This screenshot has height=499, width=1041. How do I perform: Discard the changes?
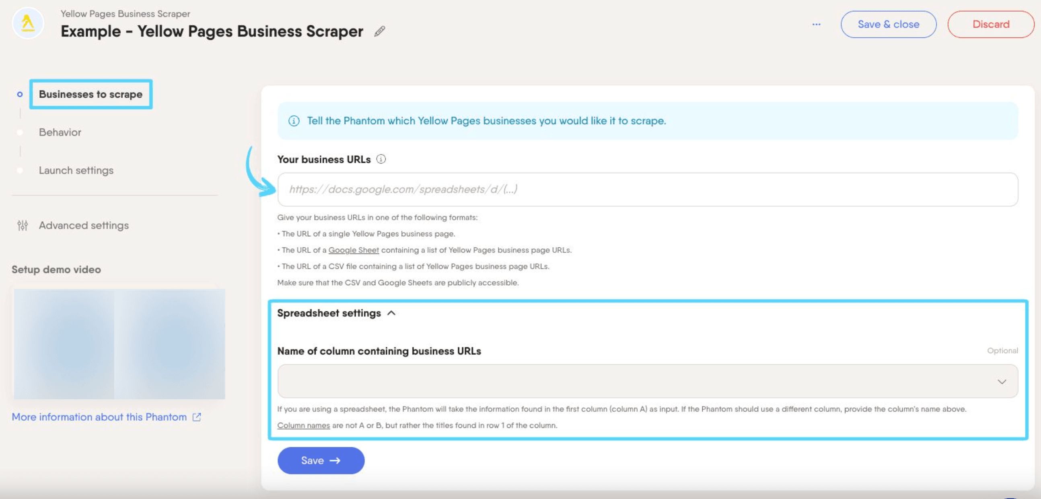tap(990, 24)
